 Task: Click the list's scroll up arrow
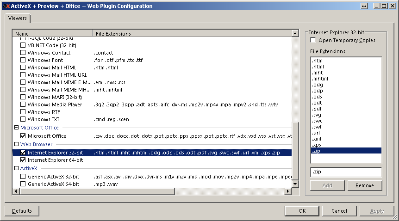(x=295, y=33)
